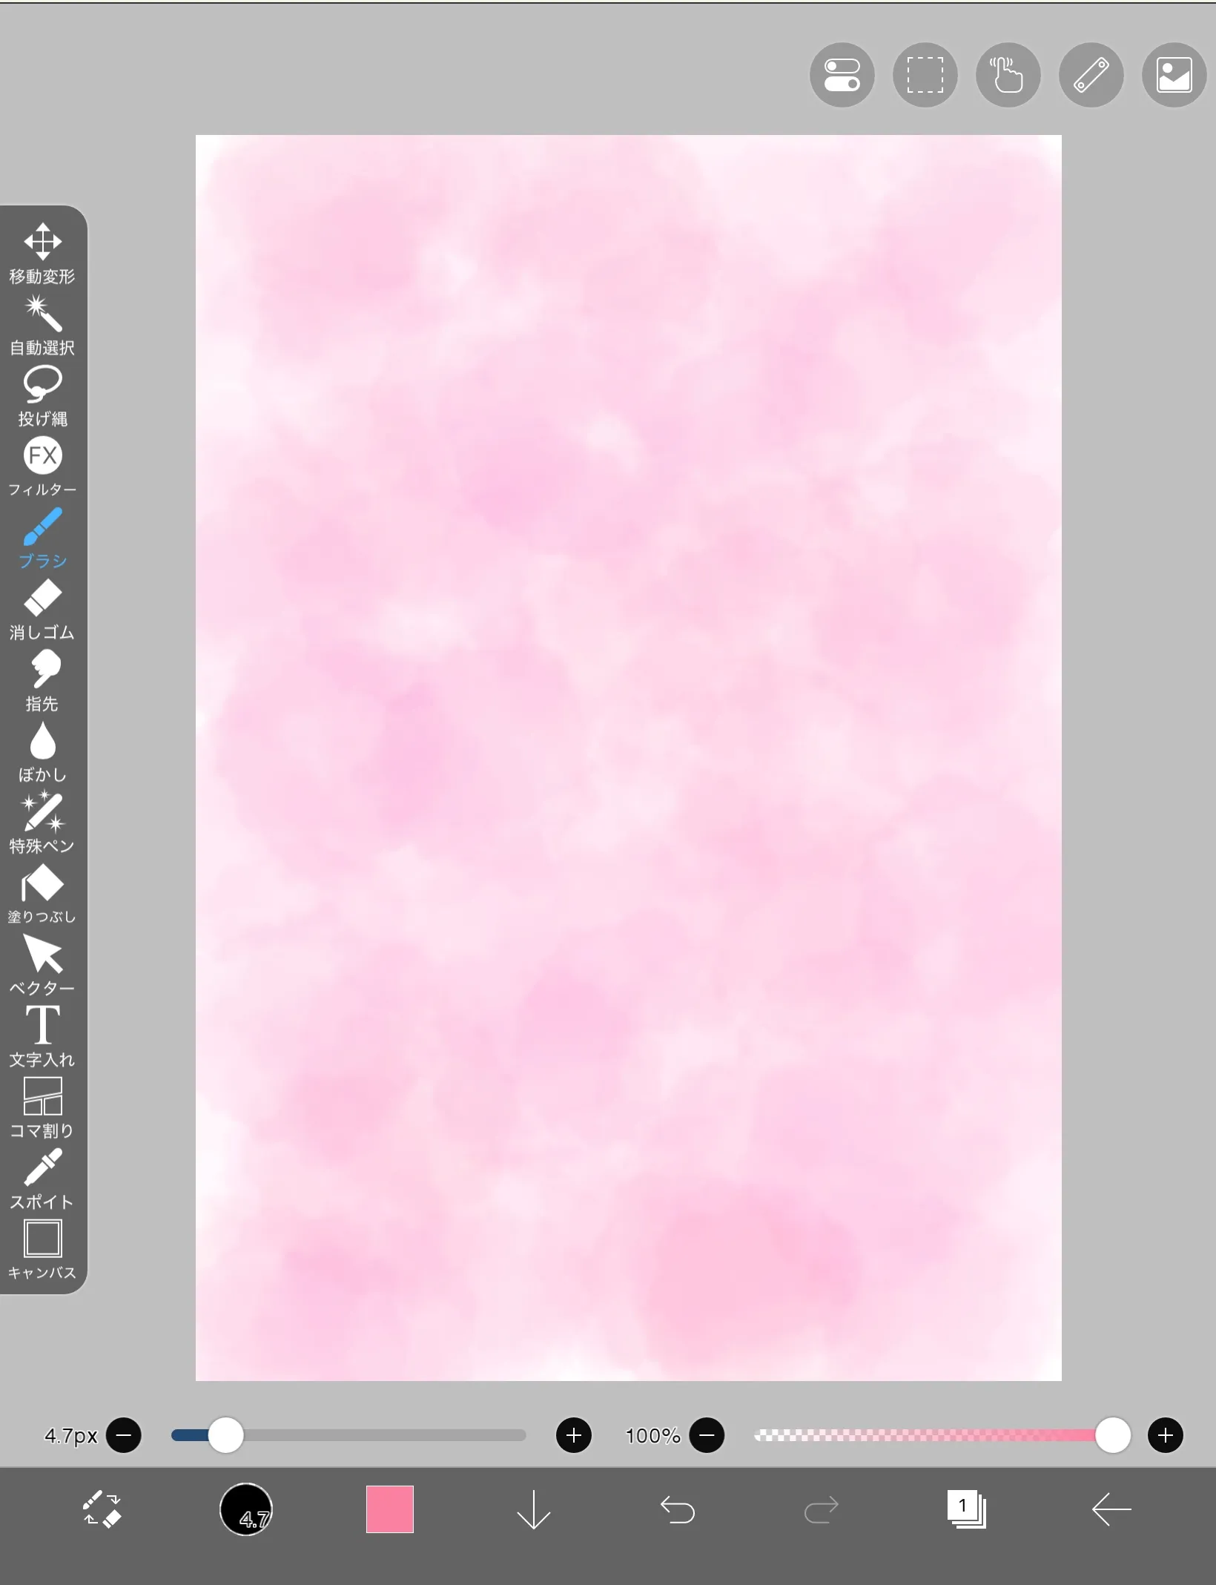Choose the 投げ縄 lasso tool
Image resolution: width=1216 pixels, height=1585 pixels.
tap(42, 395)
